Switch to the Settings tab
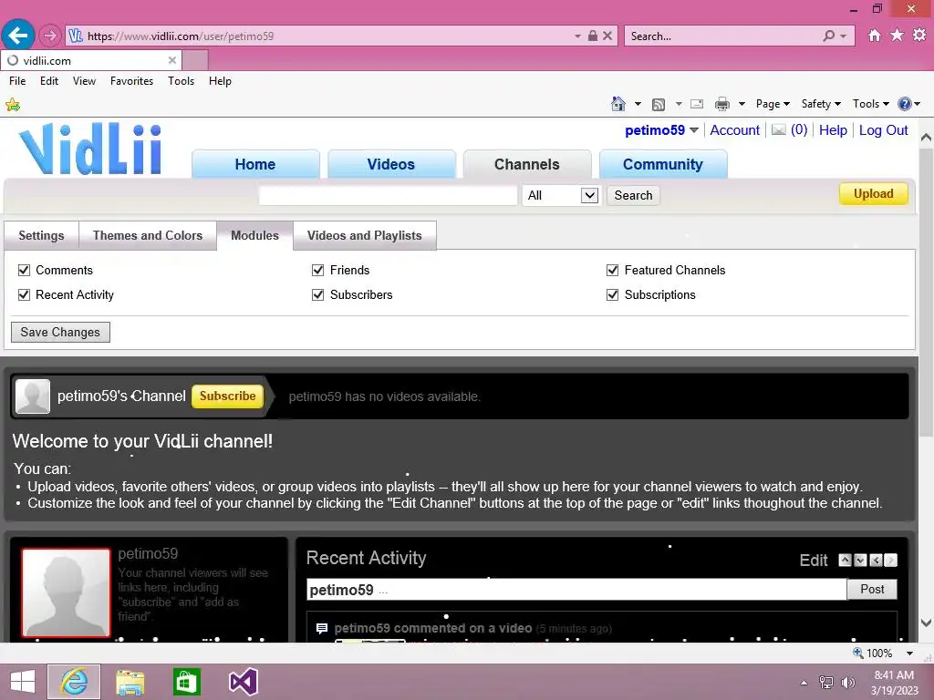This screenshot has width=934, height=700. point(41,236)
